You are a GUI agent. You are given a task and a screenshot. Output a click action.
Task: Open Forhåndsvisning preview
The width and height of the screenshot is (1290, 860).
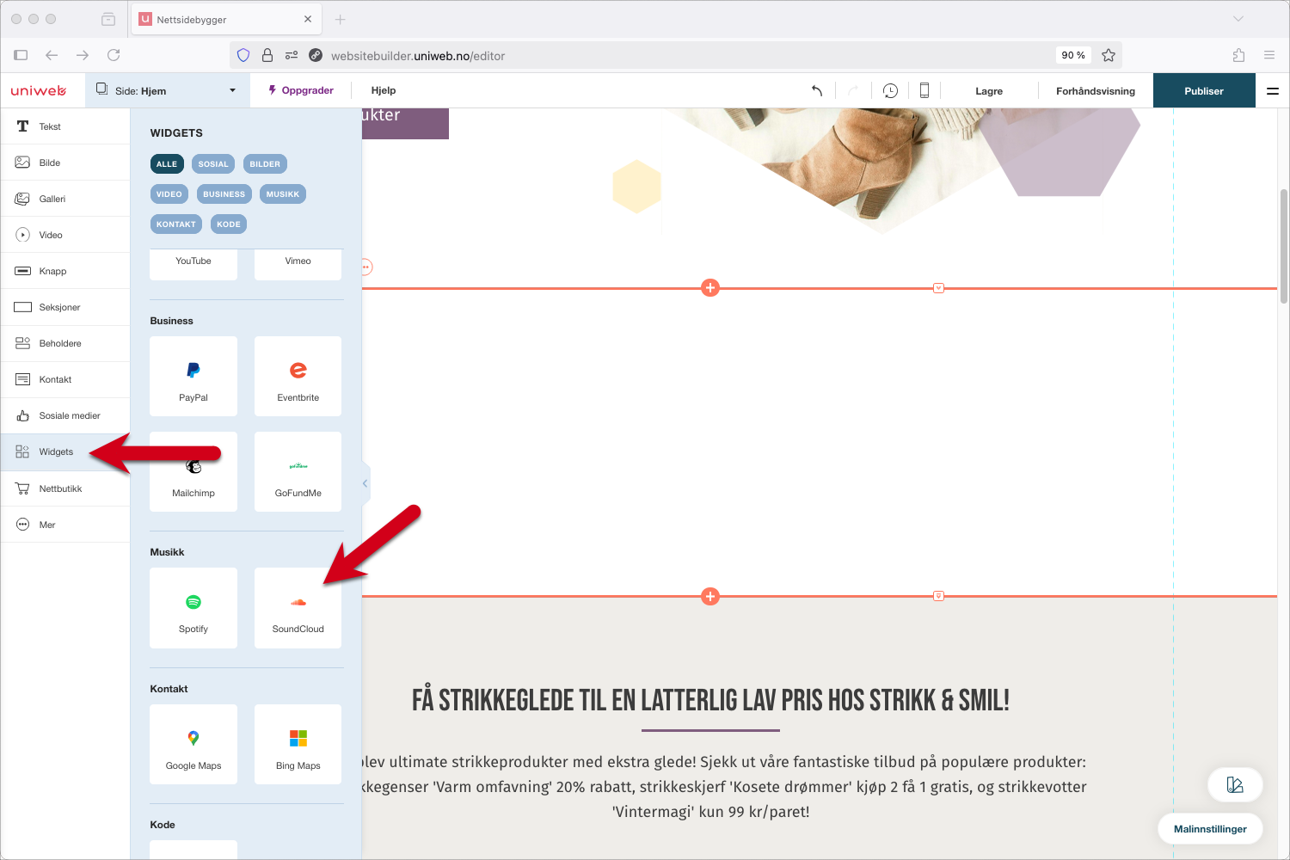1096,91
